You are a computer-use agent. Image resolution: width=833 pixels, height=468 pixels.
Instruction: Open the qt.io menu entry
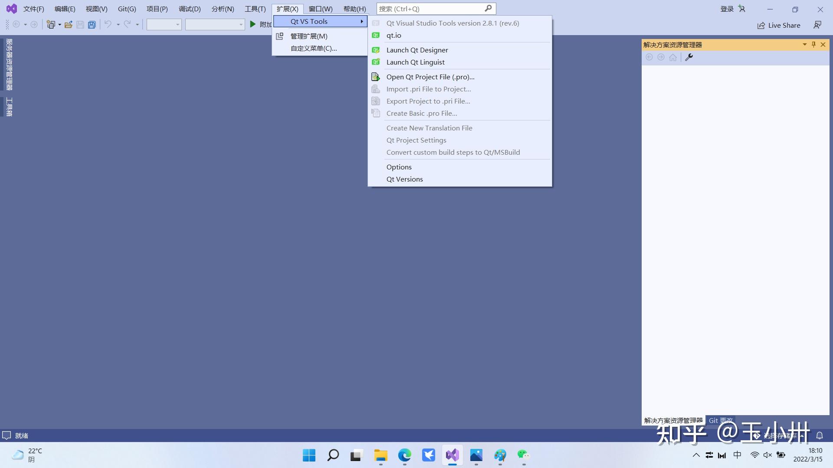pyautogui.click(x=460, y=35)
